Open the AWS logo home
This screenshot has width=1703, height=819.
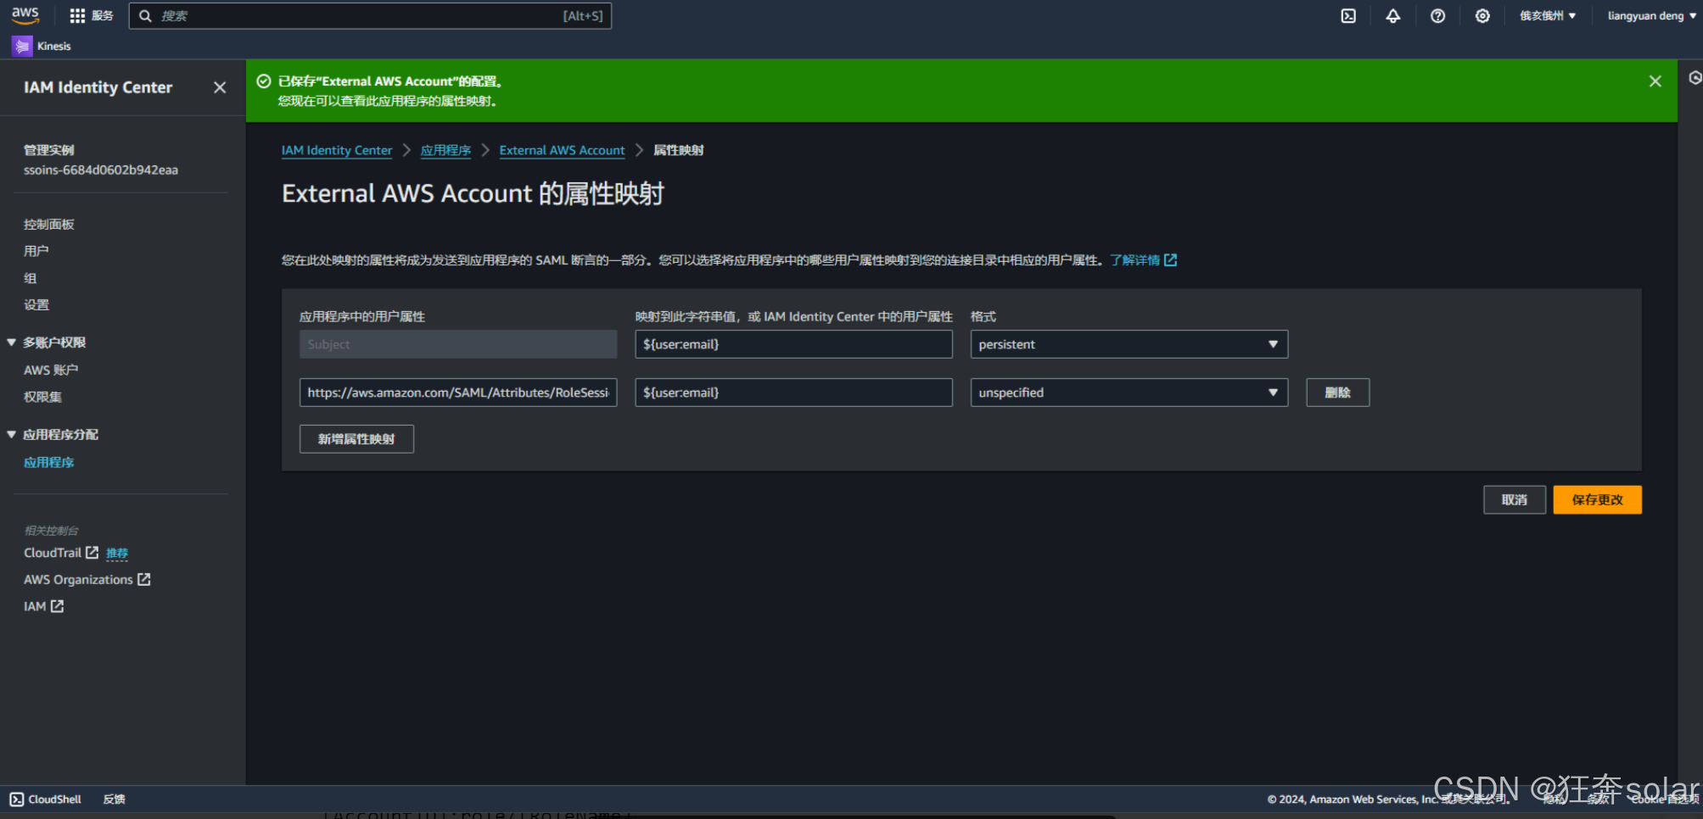[x=25, y=15]
